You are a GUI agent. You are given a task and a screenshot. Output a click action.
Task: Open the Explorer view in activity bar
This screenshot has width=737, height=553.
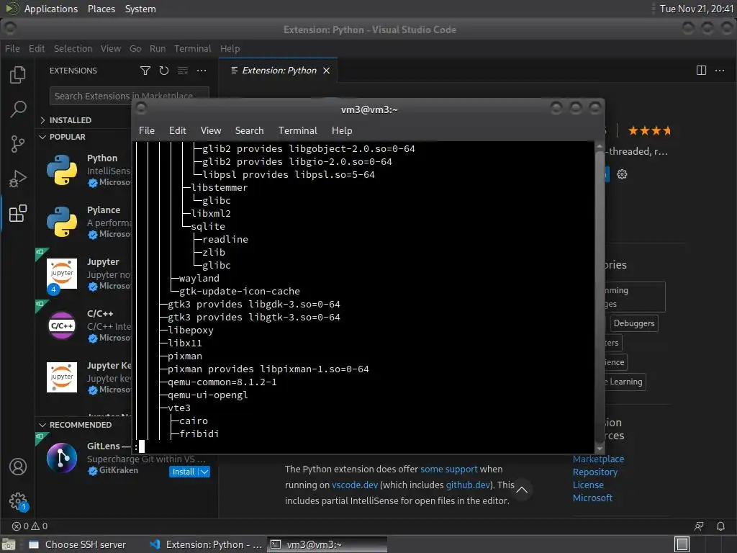click(18, 75)
